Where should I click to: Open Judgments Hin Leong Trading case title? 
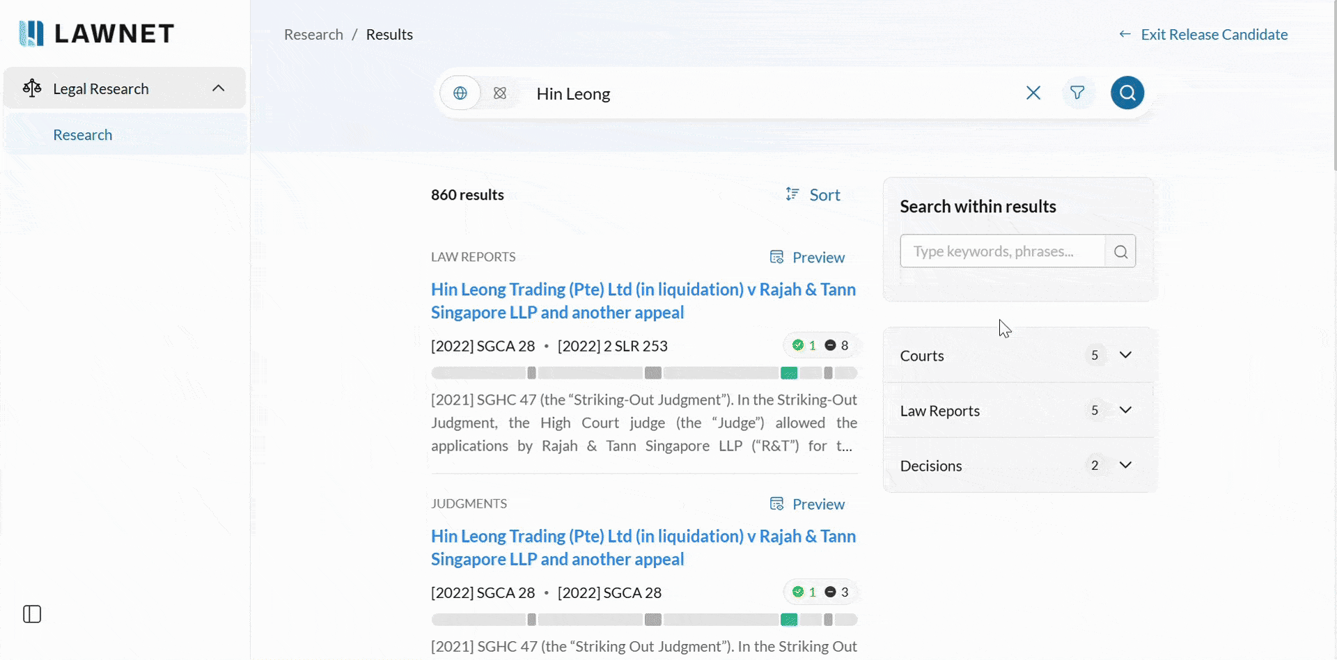coord(643,548)
